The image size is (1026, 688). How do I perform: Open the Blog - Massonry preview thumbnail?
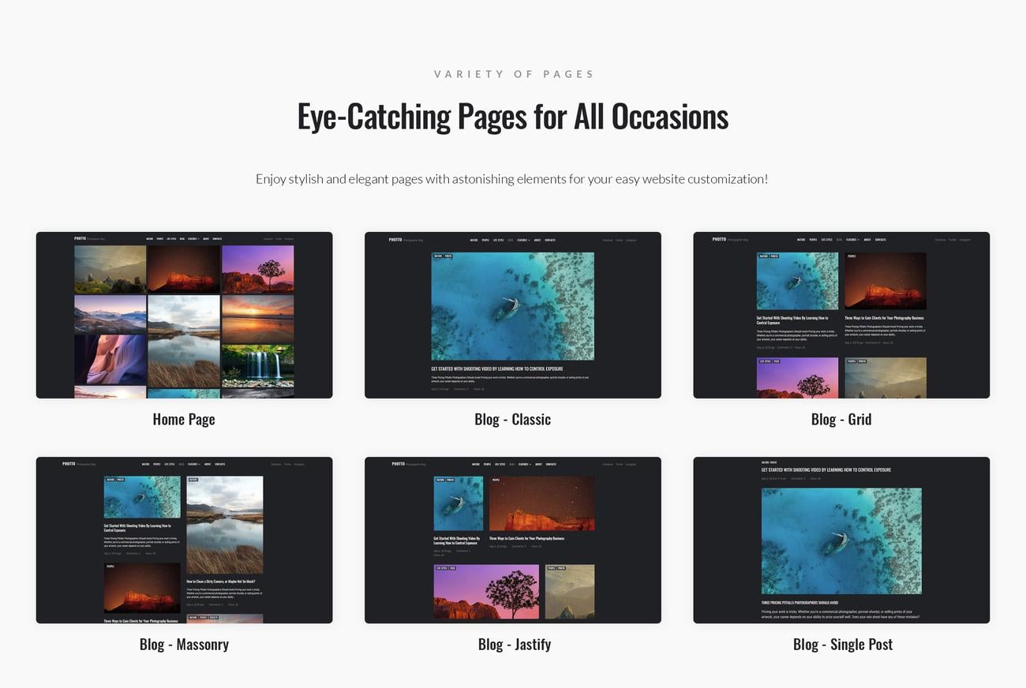click(x=184, y=540)
